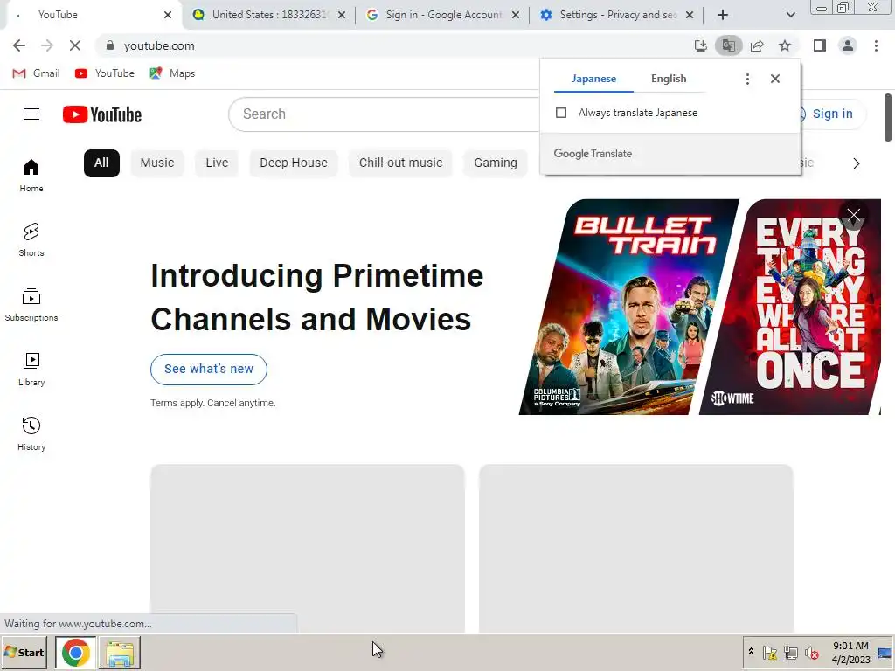Open File Explorer from the taskbar
This screenshot has width=895, height=671.
tap(119, 652)
